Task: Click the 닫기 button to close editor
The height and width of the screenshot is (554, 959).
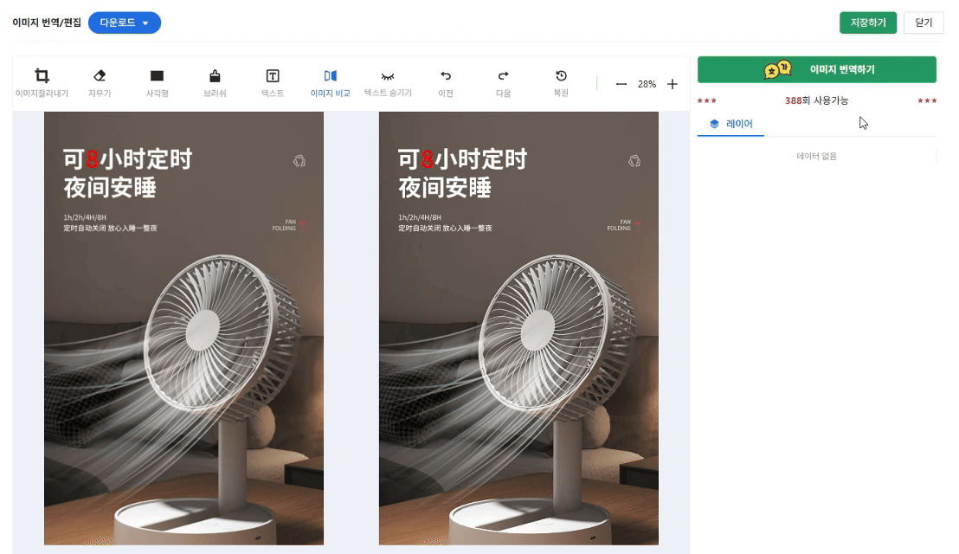Action: pyautogui.click(x=923, y=23)
